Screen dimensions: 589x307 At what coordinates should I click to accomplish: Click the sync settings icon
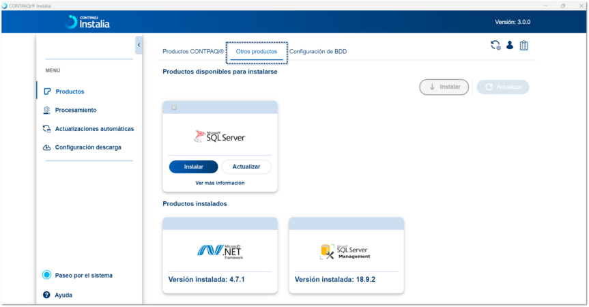click(x=495, y=46)
